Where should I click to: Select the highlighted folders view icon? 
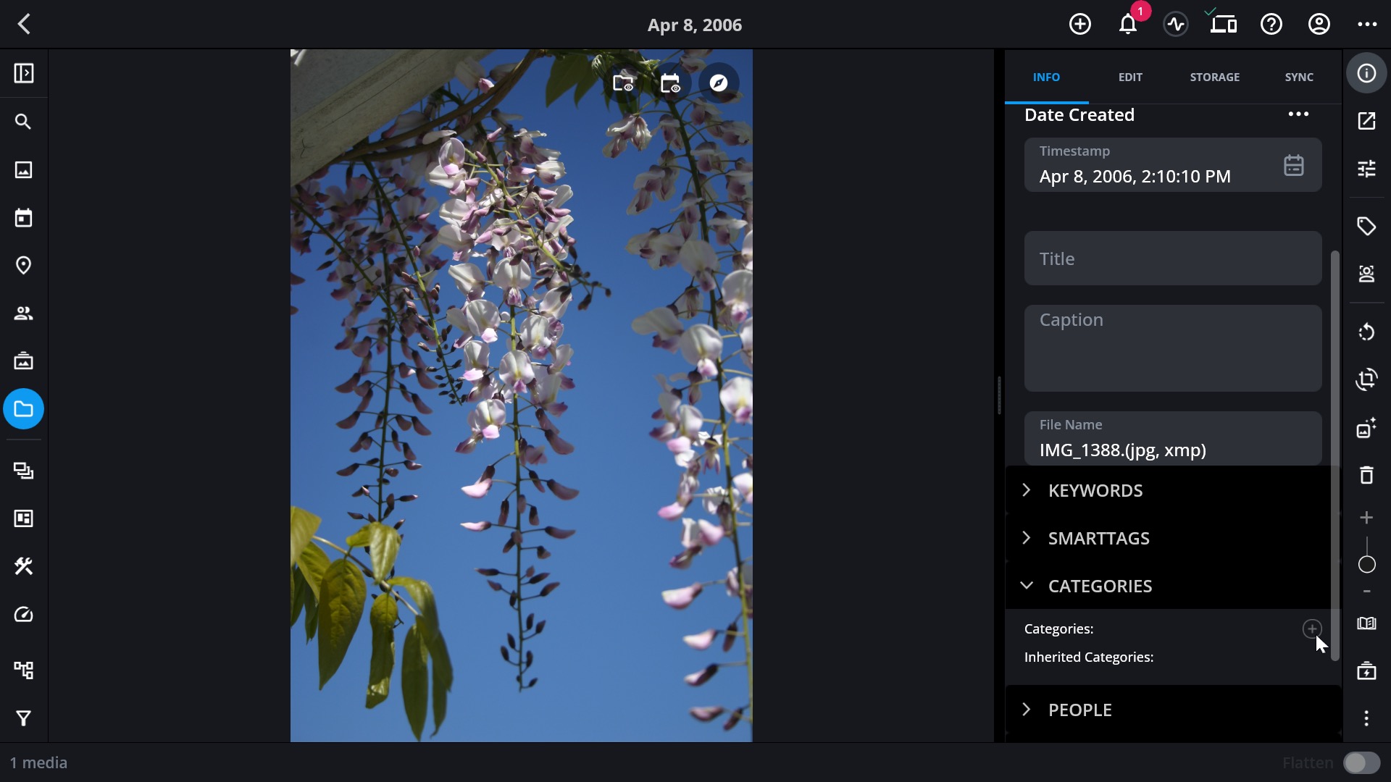click(x=24, y=409)
